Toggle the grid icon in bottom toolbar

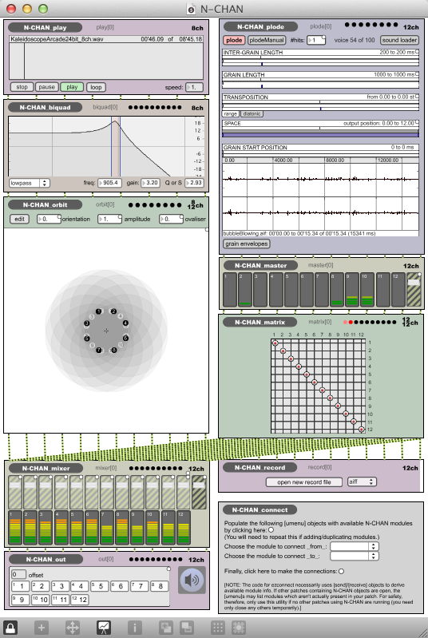pos(218,627)
